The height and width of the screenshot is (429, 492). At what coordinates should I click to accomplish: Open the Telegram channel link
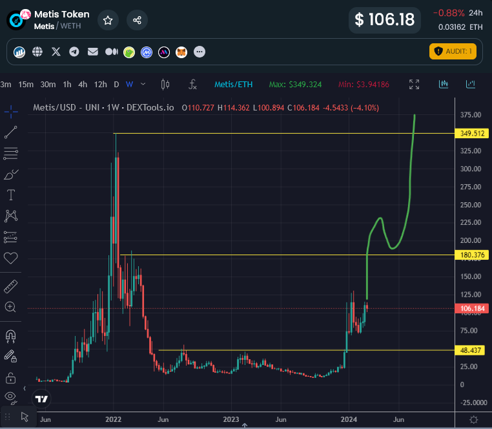coord(74,52)
